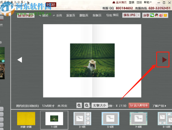Click the 放入购物车 add to cart button
172x130 pixels.
[139, 105]
